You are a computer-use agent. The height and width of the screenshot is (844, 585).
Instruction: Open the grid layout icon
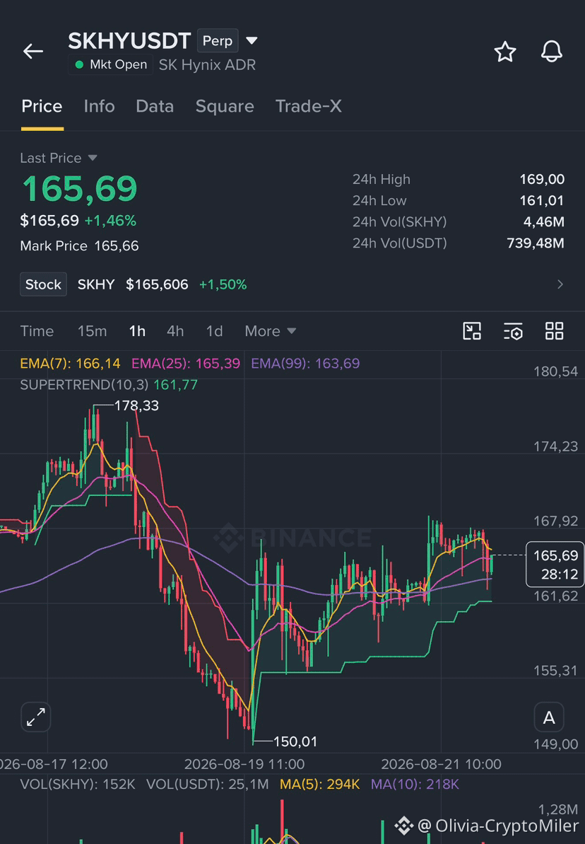tap(554, 331)
